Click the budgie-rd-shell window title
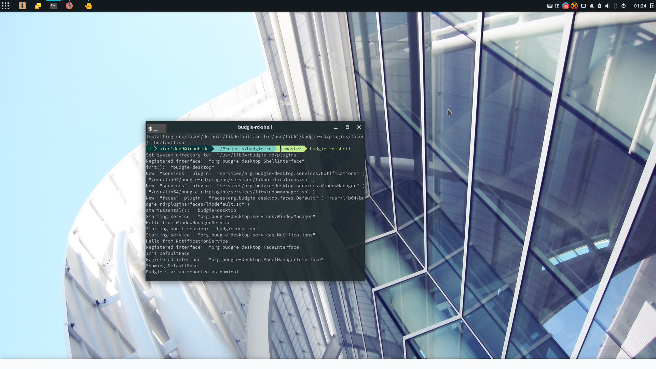 (x=255, y=127)
